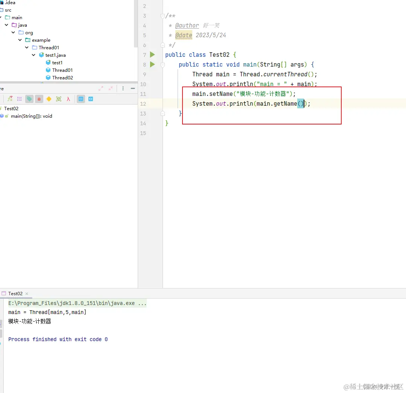Toggle the anonymous classes cube filter
Image resolution: width=406 pixels, height=393 pixels.
click(x=59, y=99)
